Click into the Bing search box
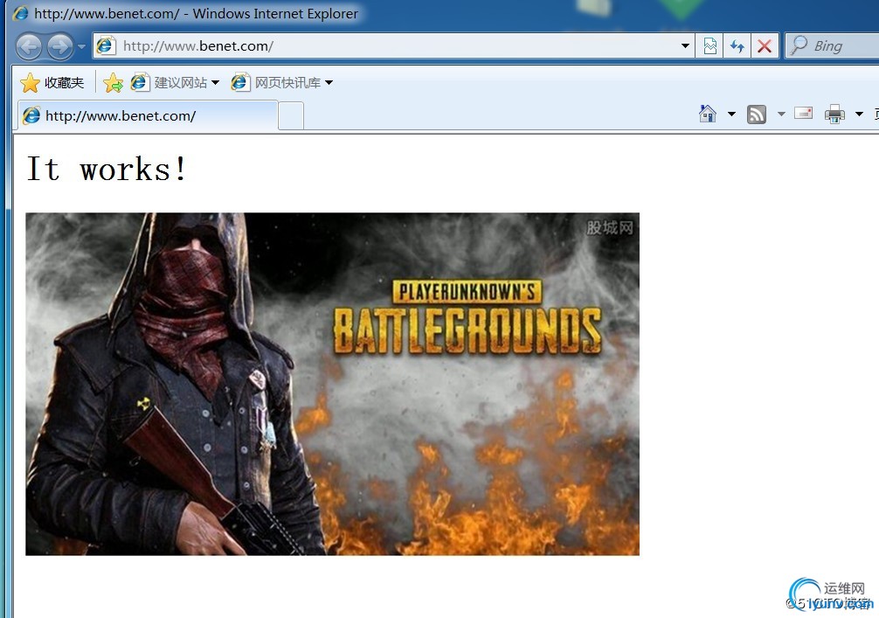879x618 pixels. pyautogui.click(x=832, y=46)
